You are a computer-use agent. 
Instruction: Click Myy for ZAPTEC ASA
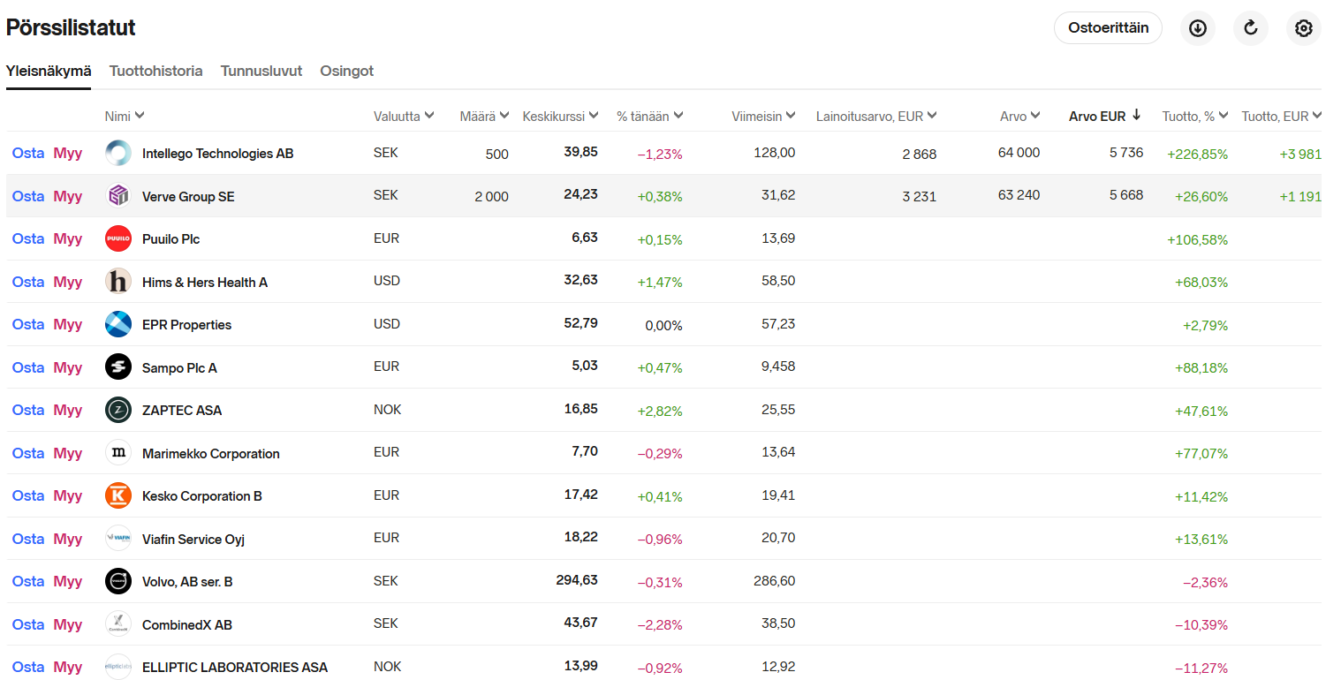tap(67, 410)
